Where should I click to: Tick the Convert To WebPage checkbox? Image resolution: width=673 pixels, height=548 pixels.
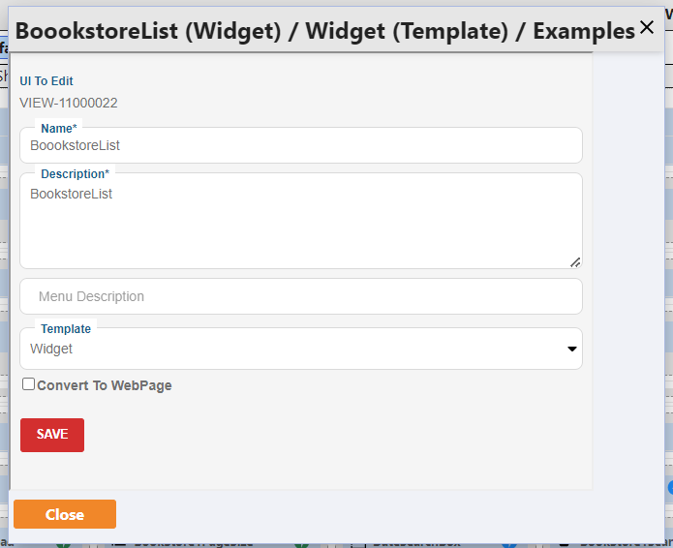click(x=28, y=384)
